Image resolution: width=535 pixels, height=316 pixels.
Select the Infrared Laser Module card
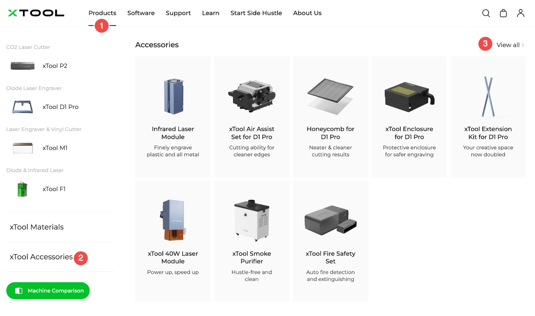pos(173,116)
